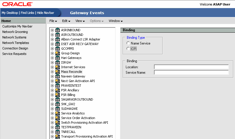Go to My Desktop
The height and width of the screenshot is (139, 235).
[x=10, y=13]
